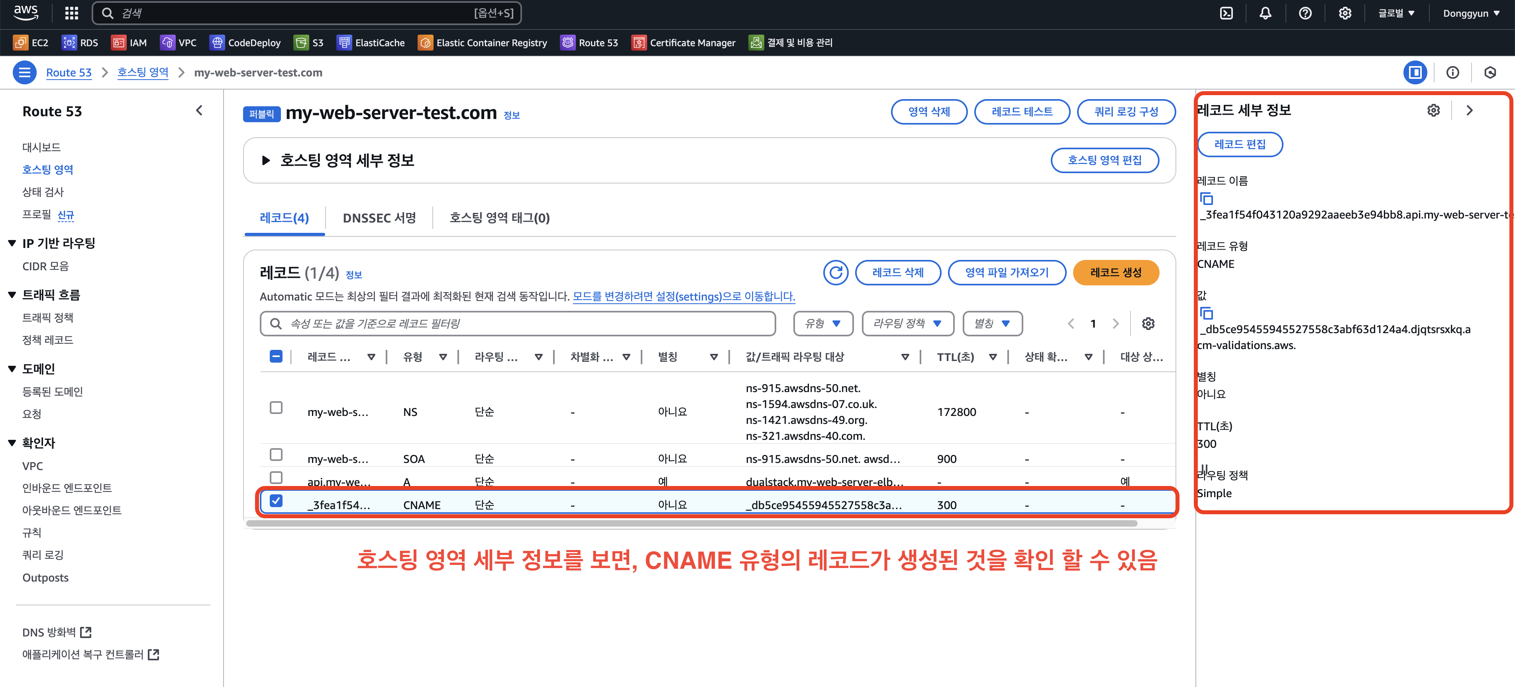Viewport: 1515px width, 687px height.
Task: Open the 유형 filter dropdown
Action: (823, 324)
